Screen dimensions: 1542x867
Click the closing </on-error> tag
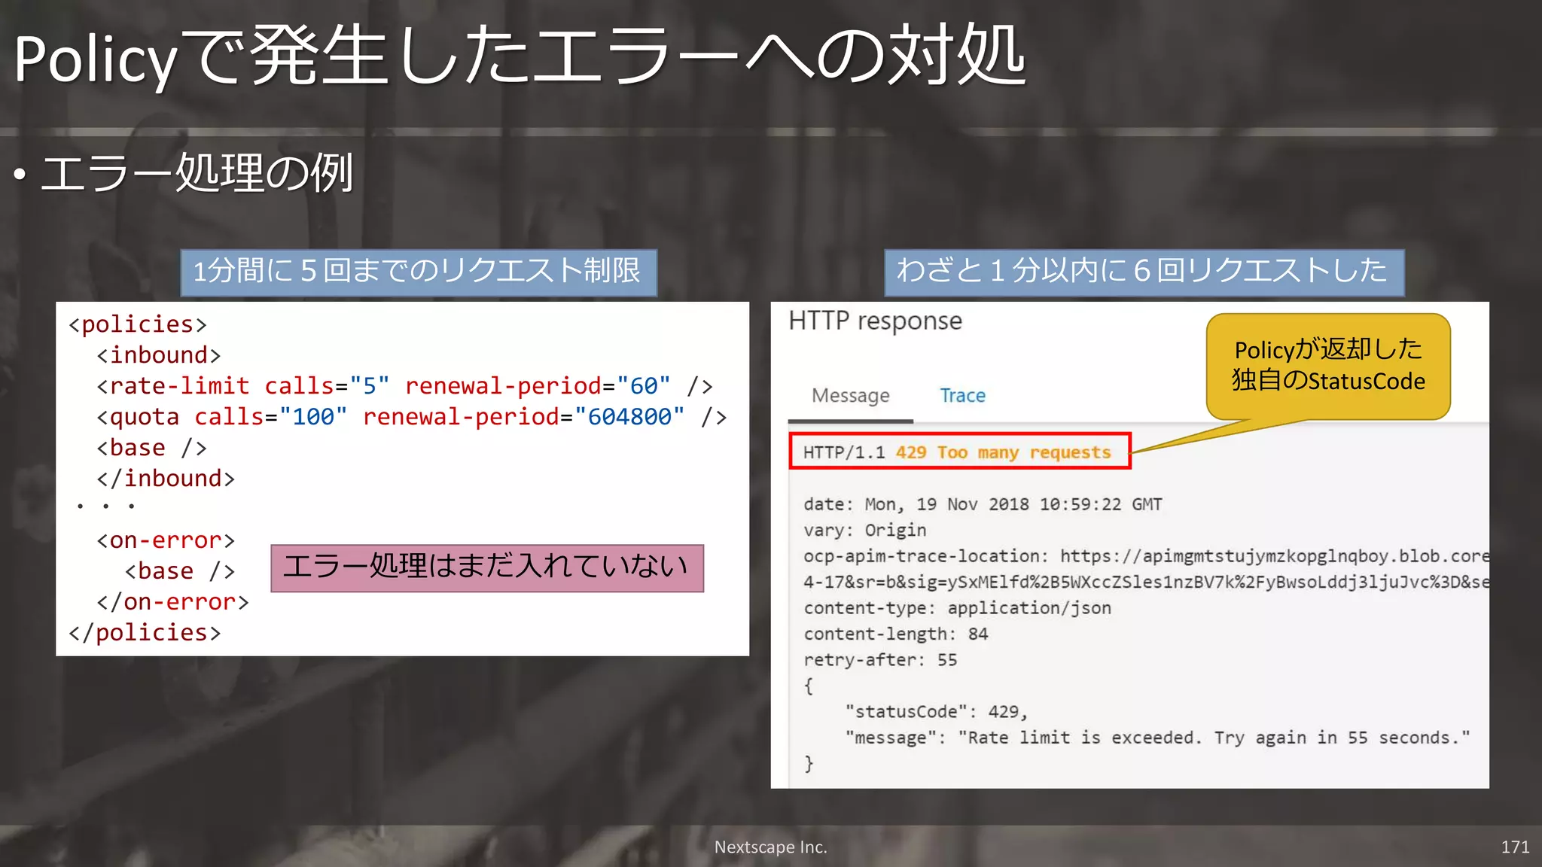pos(172,602)
